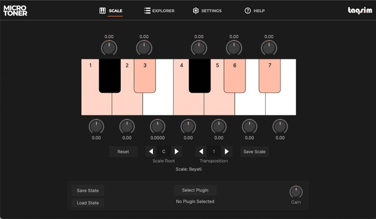Click the knob showing 0.0000
Screen dimensions: 376x219
pos(158,126)
